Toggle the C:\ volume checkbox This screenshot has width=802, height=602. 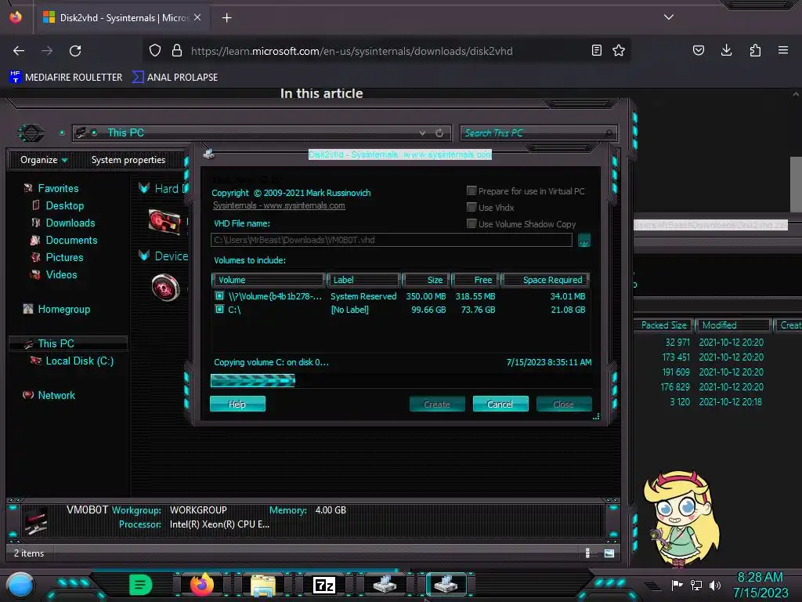point(219,309)
